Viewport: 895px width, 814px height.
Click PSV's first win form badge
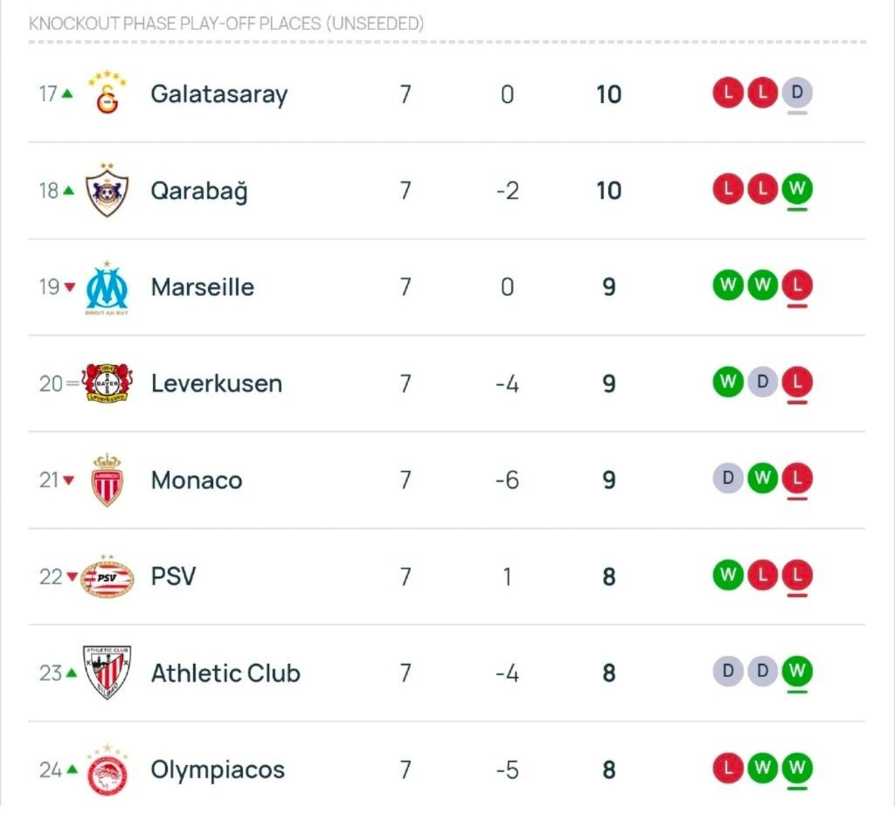point(728,576)
